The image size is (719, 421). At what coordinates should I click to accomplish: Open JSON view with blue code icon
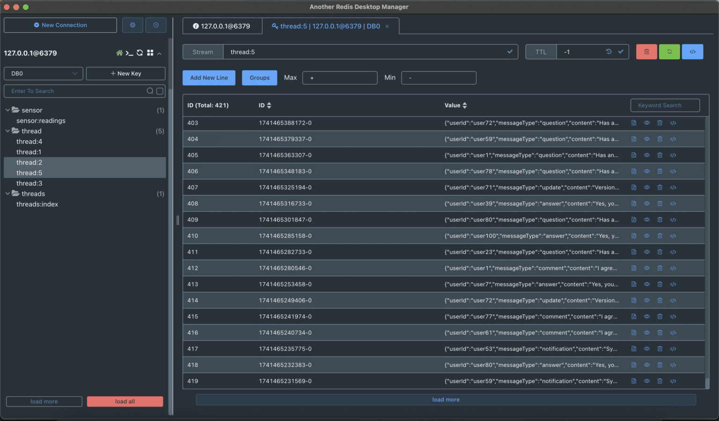tap(692, 51)
